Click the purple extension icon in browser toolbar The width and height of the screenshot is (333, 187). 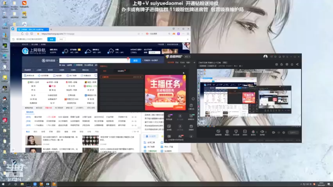pos(179,34)
